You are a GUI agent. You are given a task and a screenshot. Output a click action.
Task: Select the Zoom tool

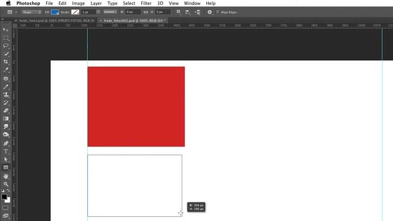tap(6, 184)
